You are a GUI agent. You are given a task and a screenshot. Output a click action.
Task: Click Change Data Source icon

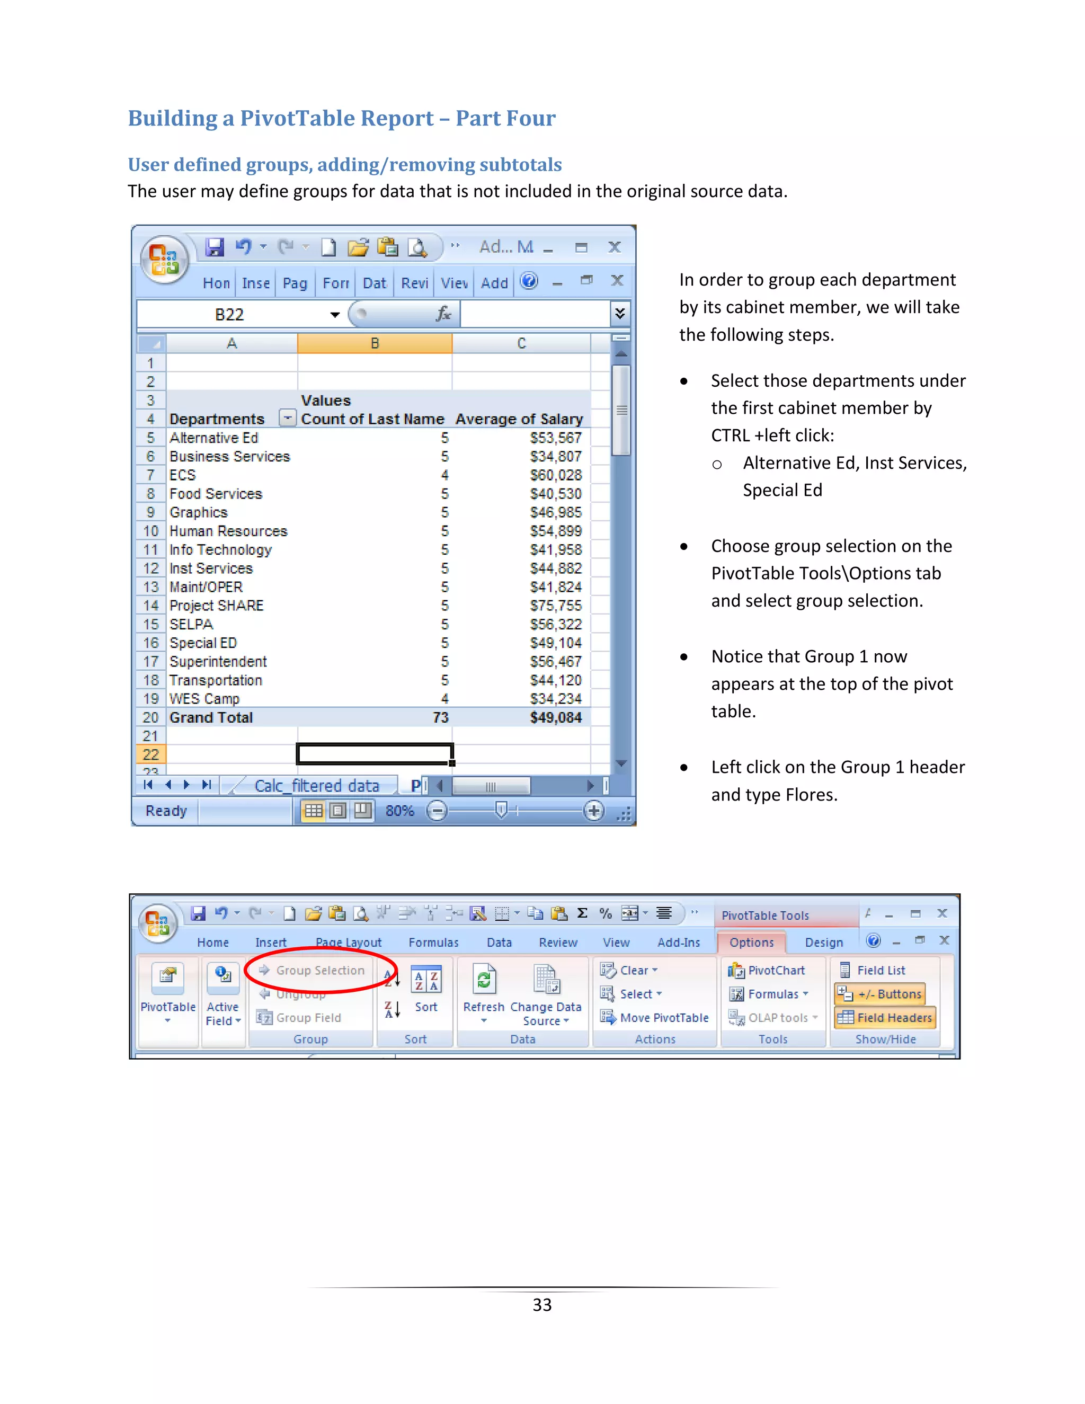546,980
